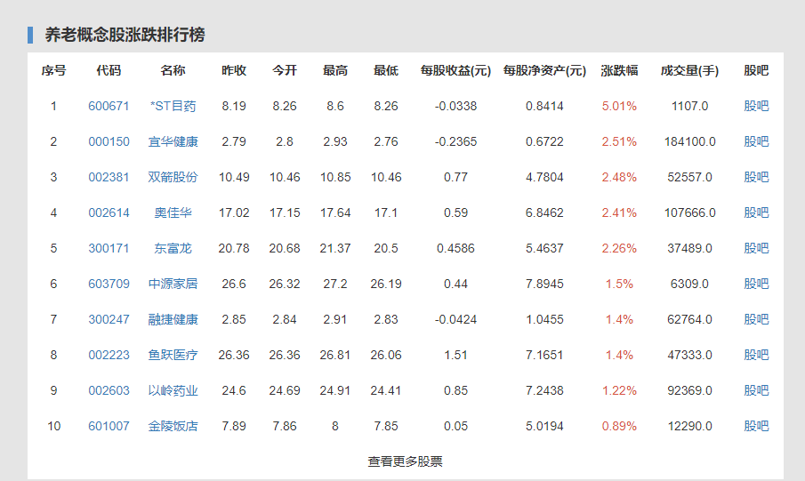Select the 5.01% change value

(x=619, y=106)
